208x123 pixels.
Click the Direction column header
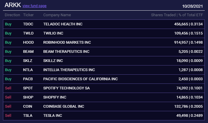pos(12,15)
